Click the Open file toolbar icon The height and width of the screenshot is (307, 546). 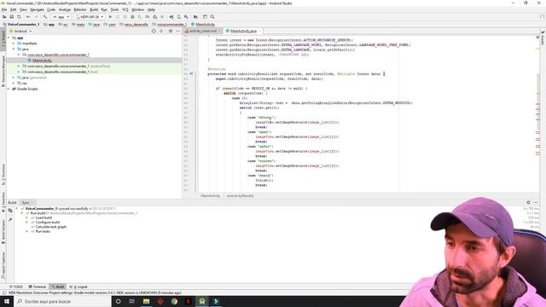(x=4, y=17)
